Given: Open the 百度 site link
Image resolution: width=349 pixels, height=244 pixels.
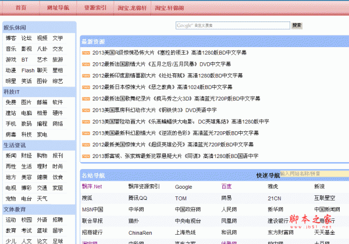Looking at the screenshot, I should [x=227, y=186].
